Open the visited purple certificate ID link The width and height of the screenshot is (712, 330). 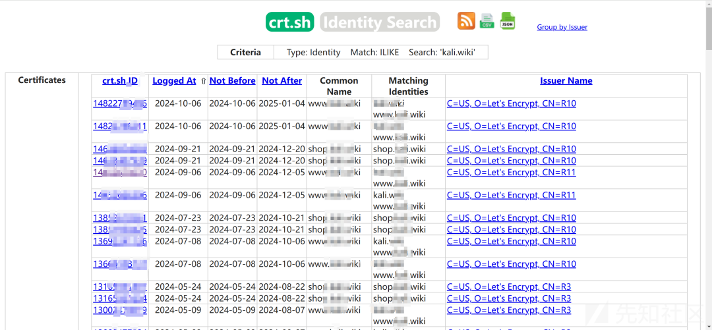(x=120, y=173)
